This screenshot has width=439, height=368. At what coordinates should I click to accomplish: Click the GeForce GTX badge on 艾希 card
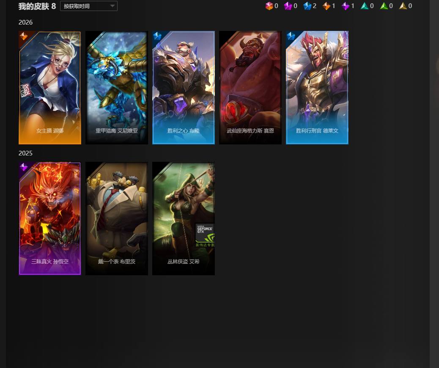click(205, 235)
